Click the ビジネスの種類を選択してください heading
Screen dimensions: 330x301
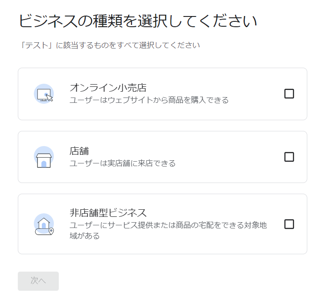(x=138, y=21)
